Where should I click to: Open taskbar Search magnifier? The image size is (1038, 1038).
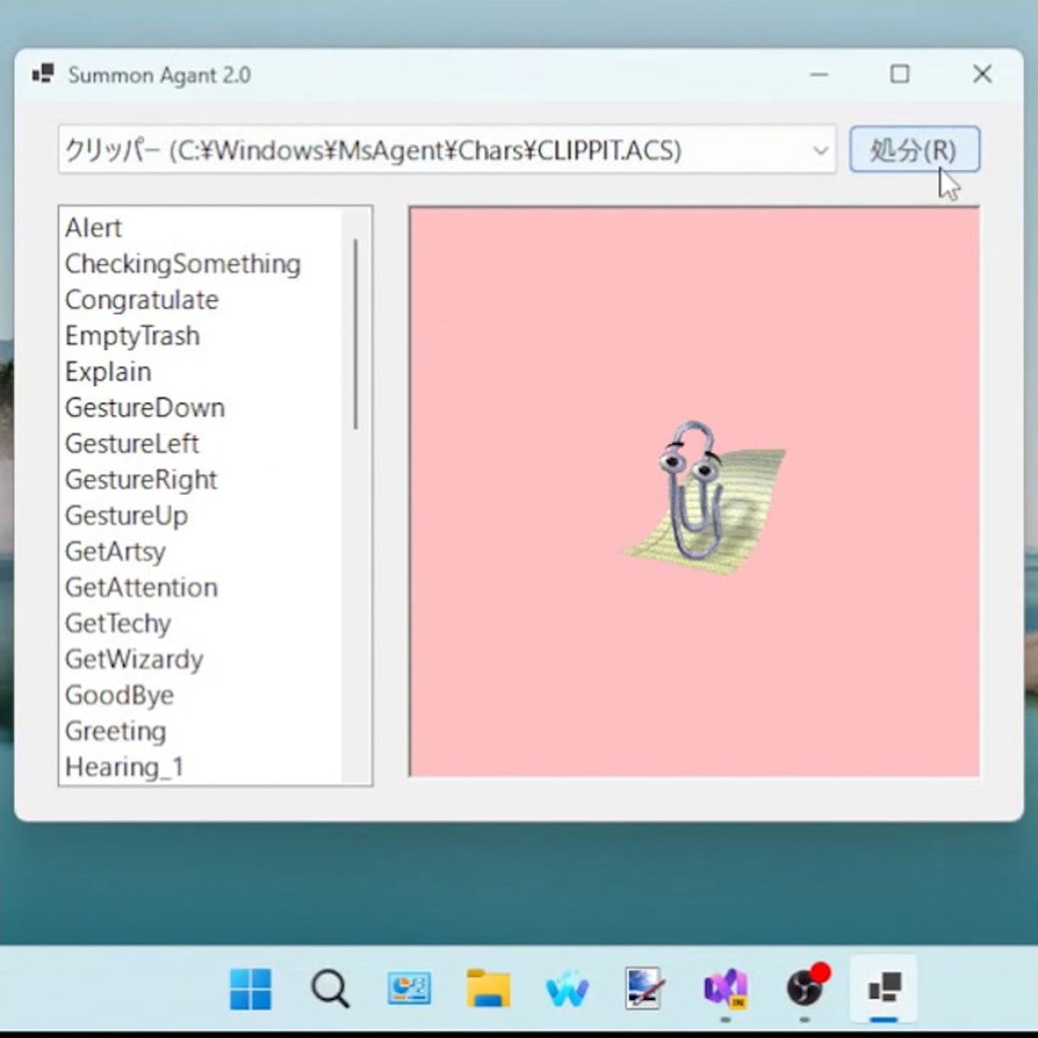(330, 989)
